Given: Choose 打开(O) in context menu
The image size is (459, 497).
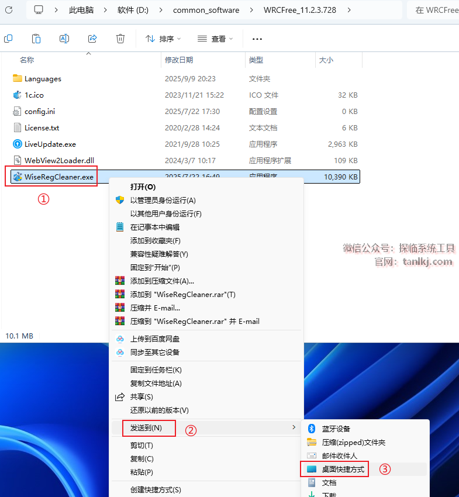Looking at the screenshot, I should pyautogui.click(x=206, y=187).
